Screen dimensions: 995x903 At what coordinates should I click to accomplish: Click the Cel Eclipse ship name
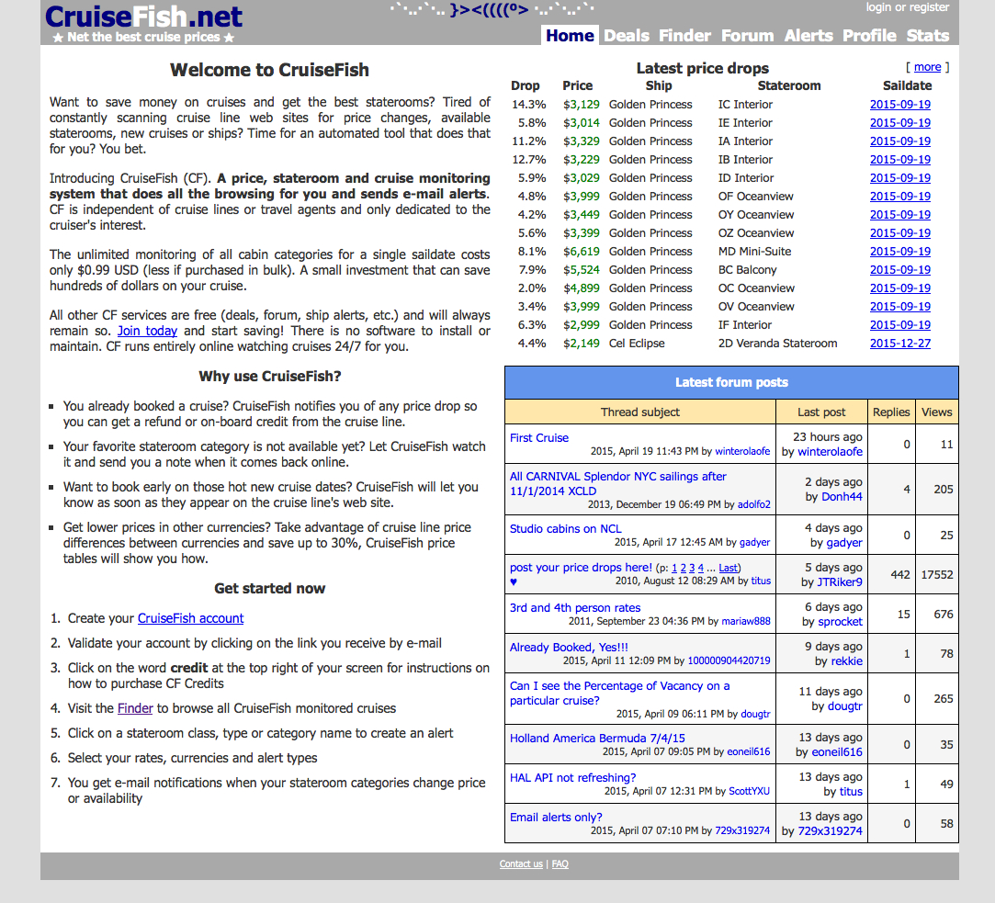point(637,344)
